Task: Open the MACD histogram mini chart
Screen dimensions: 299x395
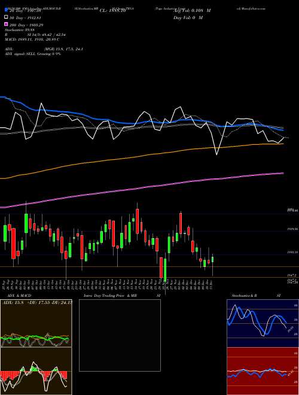Action: (36, 371)
